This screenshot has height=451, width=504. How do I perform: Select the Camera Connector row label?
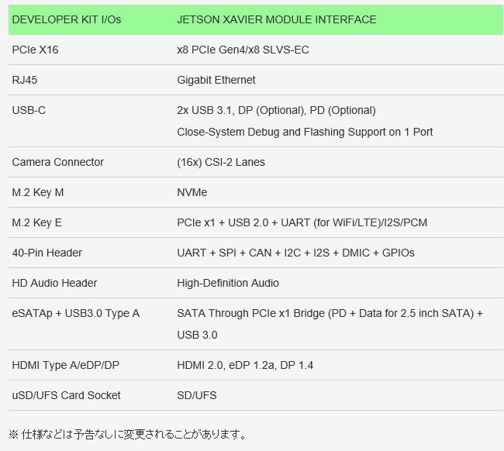pos(58,162)
